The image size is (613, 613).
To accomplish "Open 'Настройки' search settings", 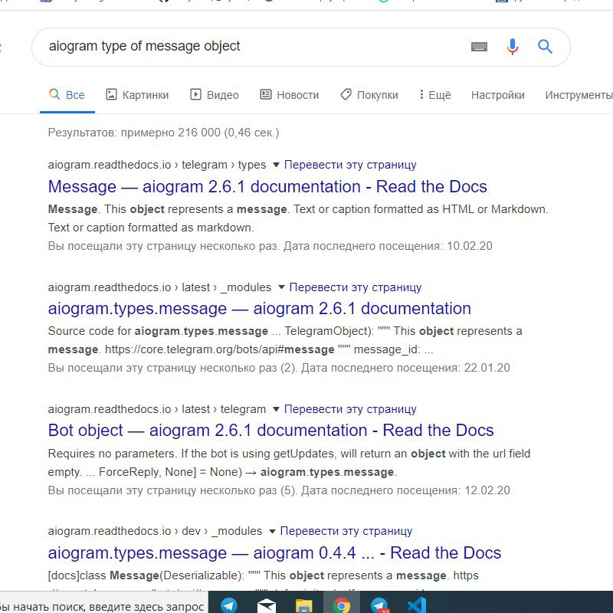I will coord(497,95).
